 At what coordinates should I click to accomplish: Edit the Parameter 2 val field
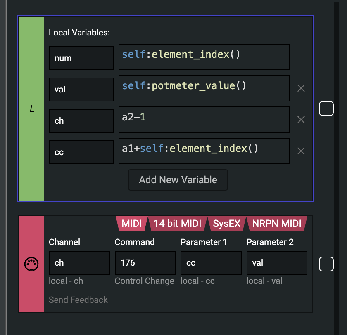(x=277, y=263)
